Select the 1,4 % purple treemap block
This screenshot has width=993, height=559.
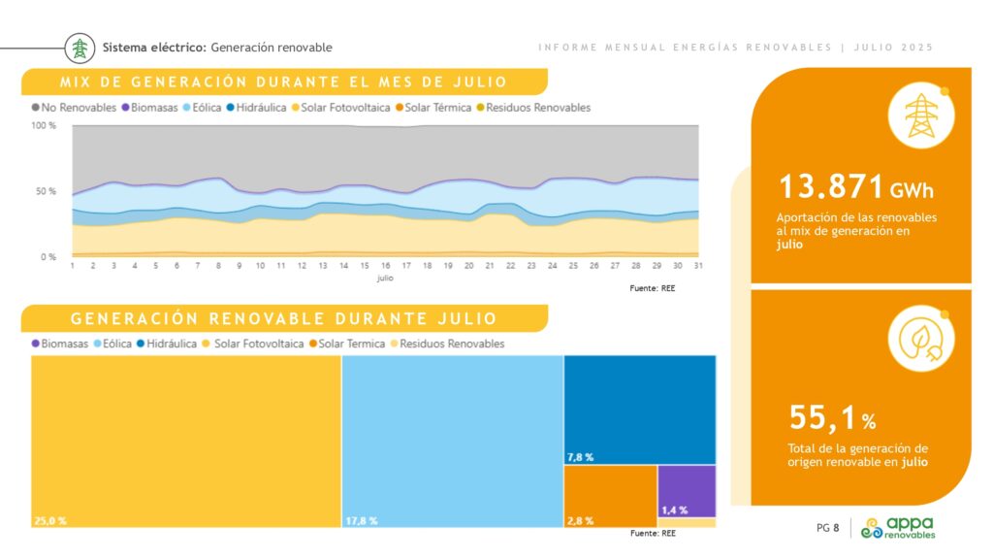click(x=688, y=491)
